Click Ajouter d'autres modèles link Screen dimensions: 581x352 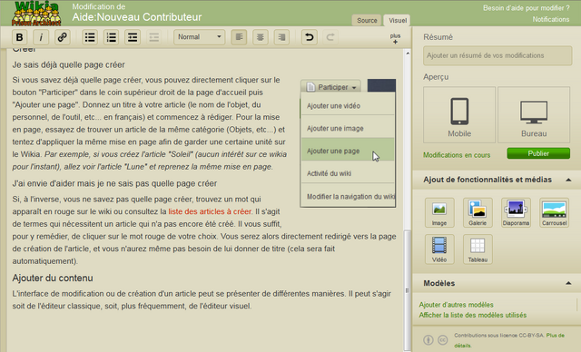[x=456, y=305]
